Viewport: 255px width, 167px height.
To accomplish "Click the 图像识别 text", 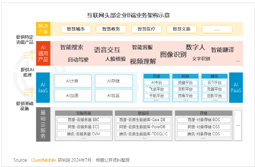I will coord(173,55).
